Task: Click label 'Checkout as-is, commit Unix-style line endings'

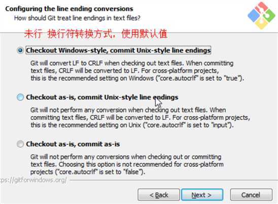Action: coord(102,97)
